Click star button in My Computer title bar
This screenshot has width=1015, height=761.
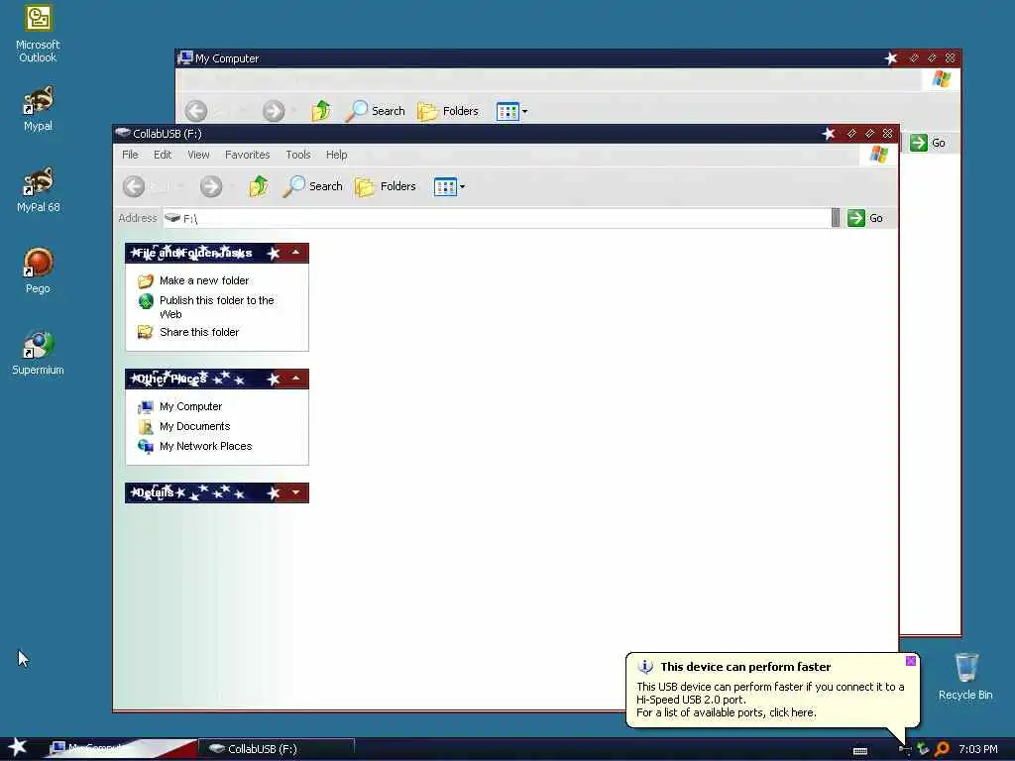(x=891, y=58)
